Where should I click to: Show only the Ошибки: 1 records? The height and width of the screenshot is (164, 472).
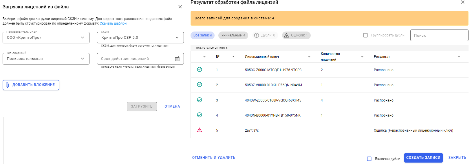pyautogui.click(x=296, y=35)
